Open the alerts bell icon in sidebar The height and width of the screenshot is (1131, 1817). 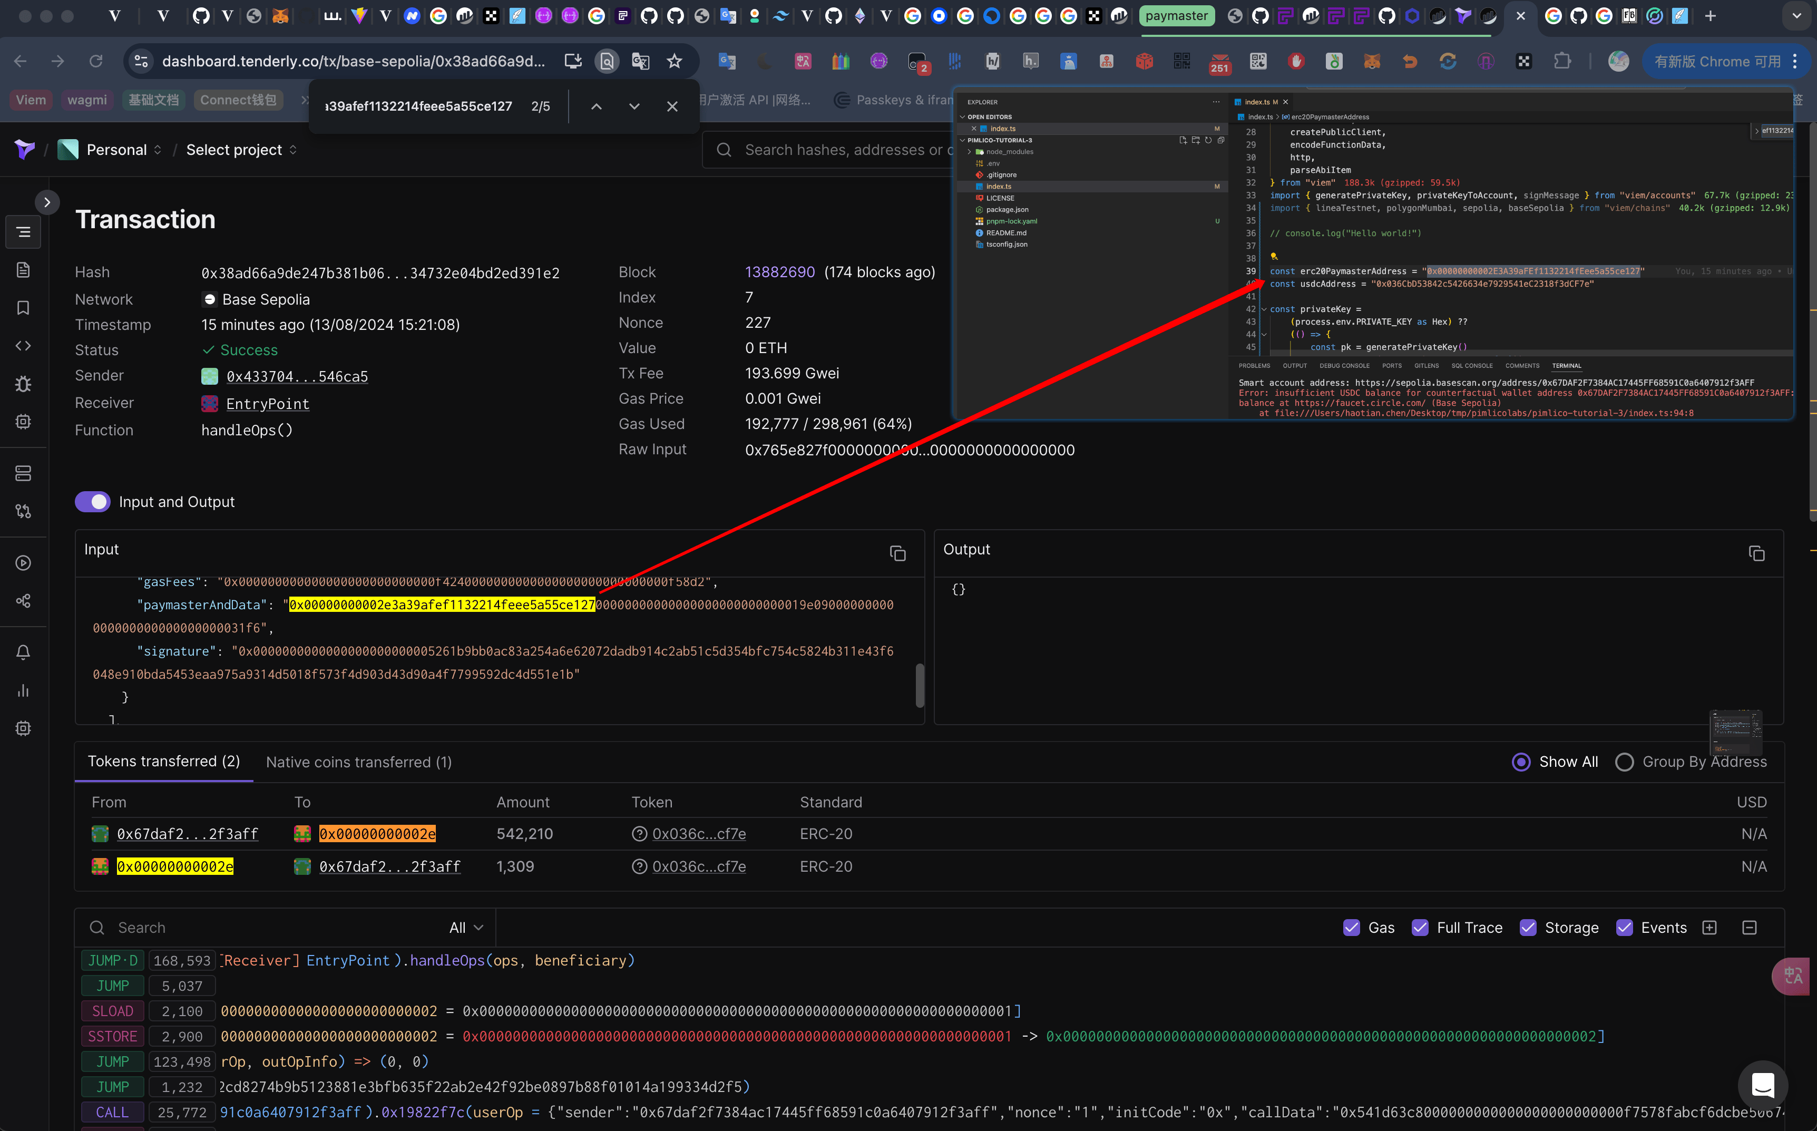pos(23,652)
